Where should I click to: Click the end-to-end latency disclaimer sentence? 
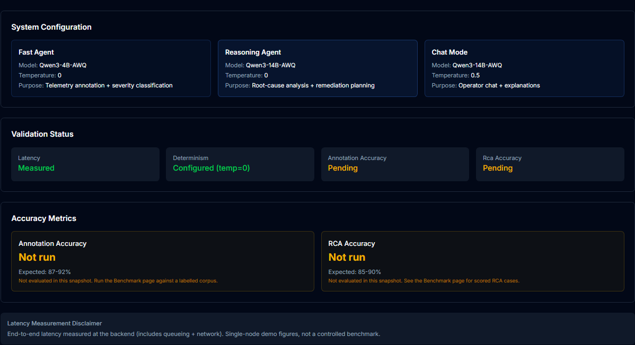pyautogui.click(x=193, y=334)
